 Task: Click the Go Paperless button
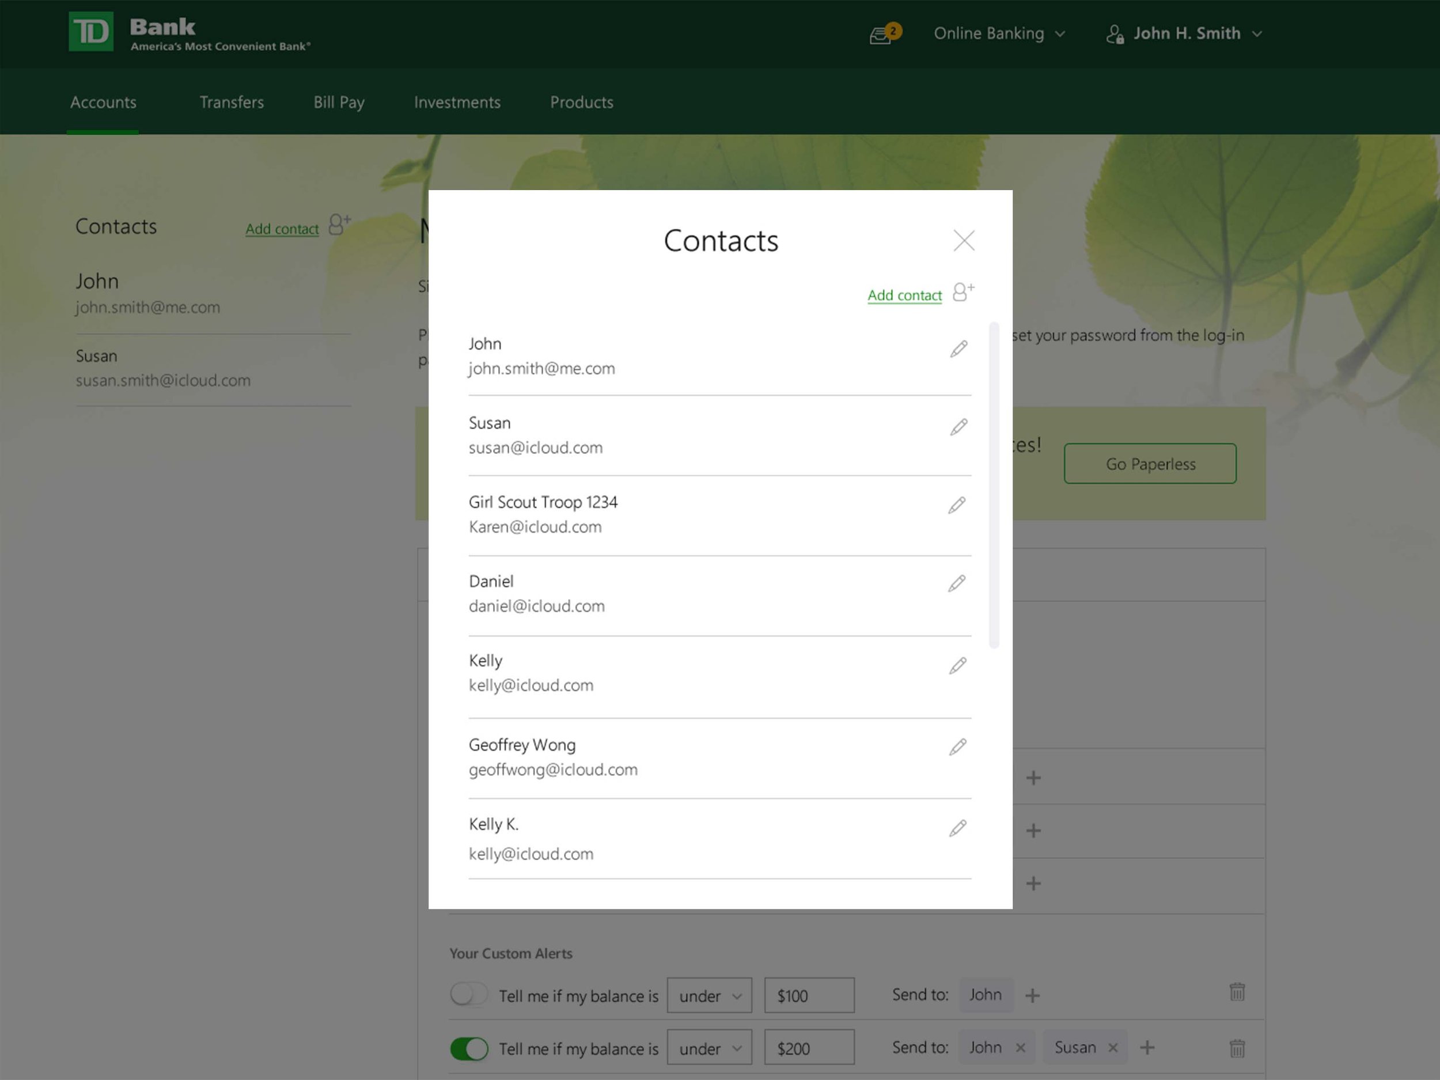click(1150, 464)
